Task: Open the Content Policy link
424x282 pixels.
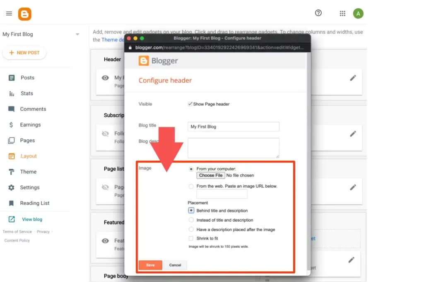Action: point(17,240)
